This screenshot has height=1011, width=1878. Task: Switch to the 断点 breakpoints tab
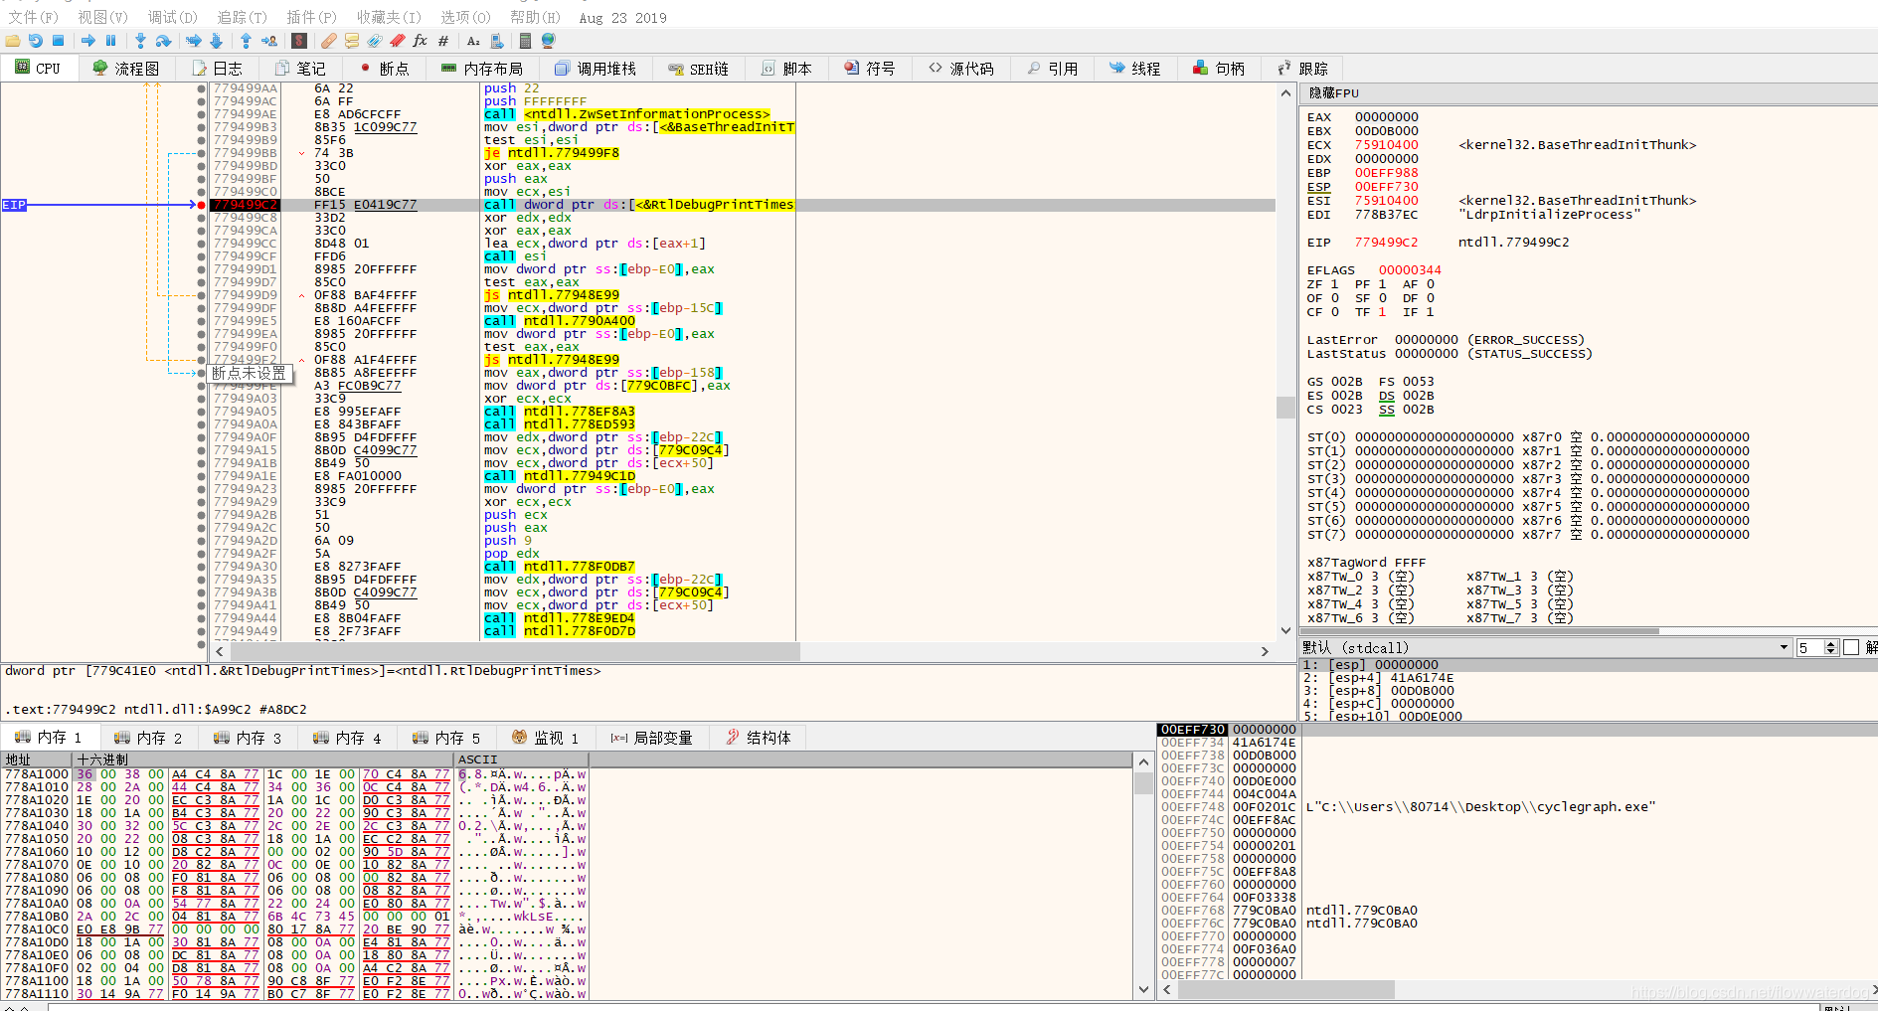click(385, 68)
